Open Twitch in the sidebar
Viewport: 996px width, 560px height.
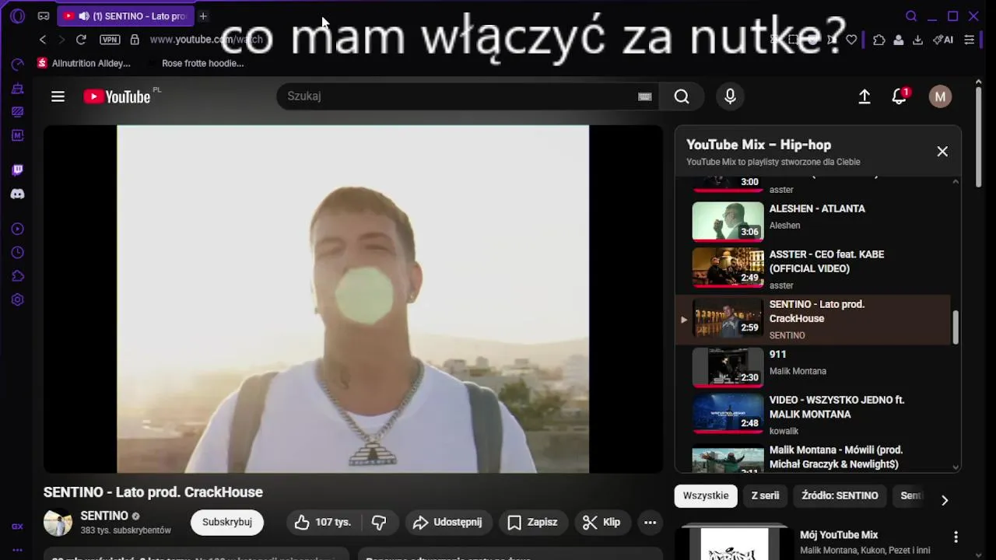point(17,170)
